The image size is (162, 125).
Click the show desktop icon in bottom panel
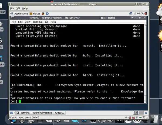(x=12, y=113)
